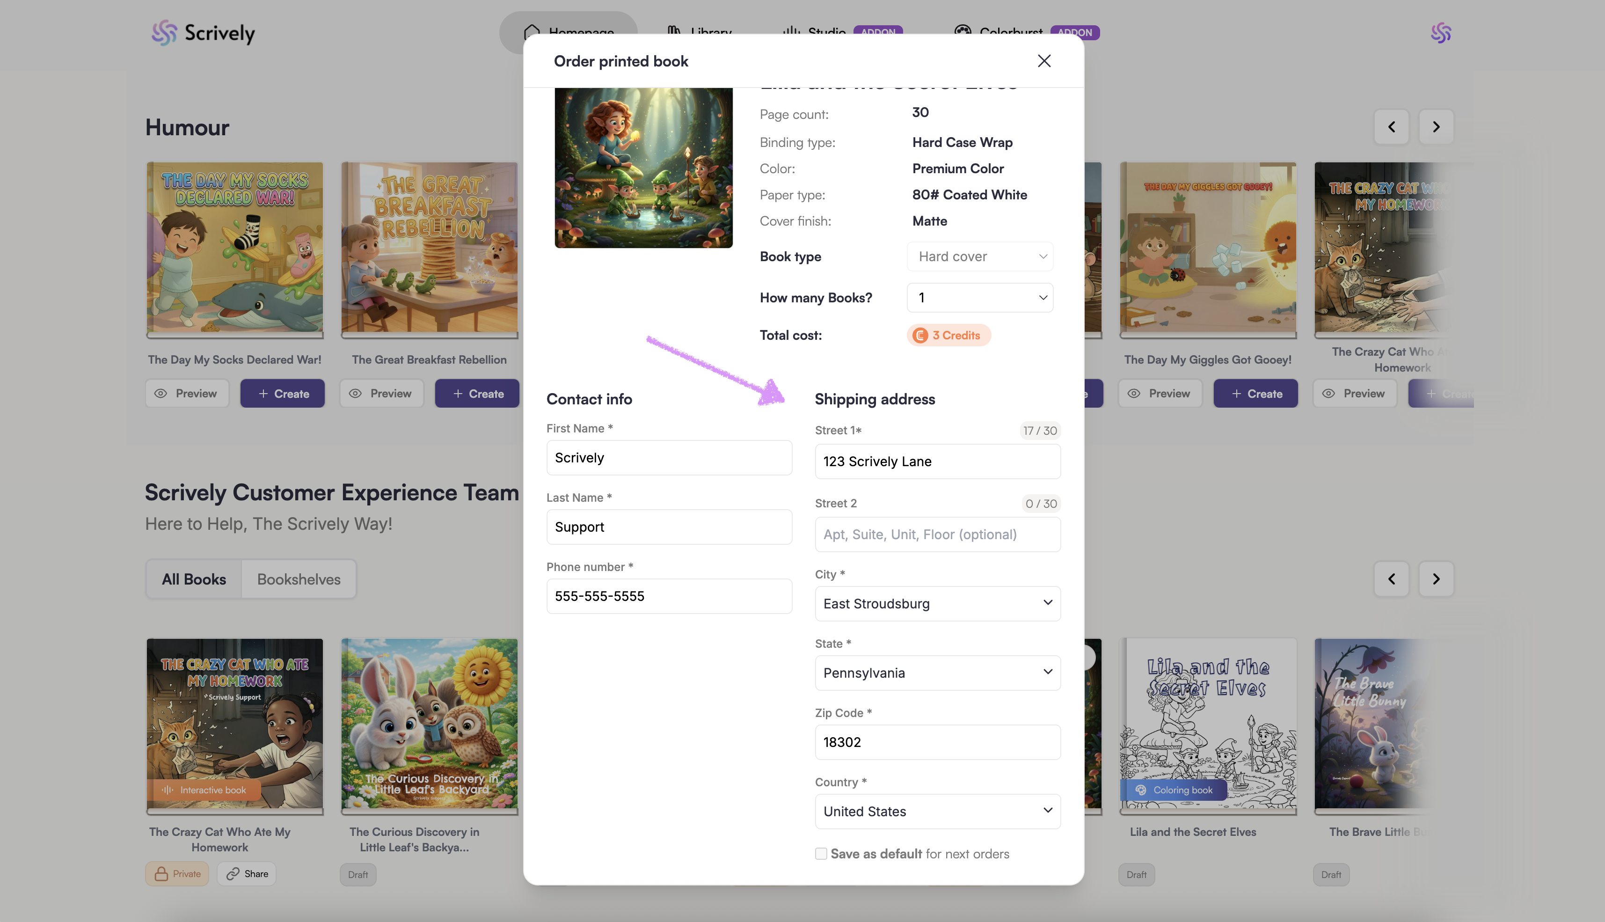Screen dimensions: 1605x922
Task: Click the previous arrow in the Customer Experience section
Action: (1391, 579)
